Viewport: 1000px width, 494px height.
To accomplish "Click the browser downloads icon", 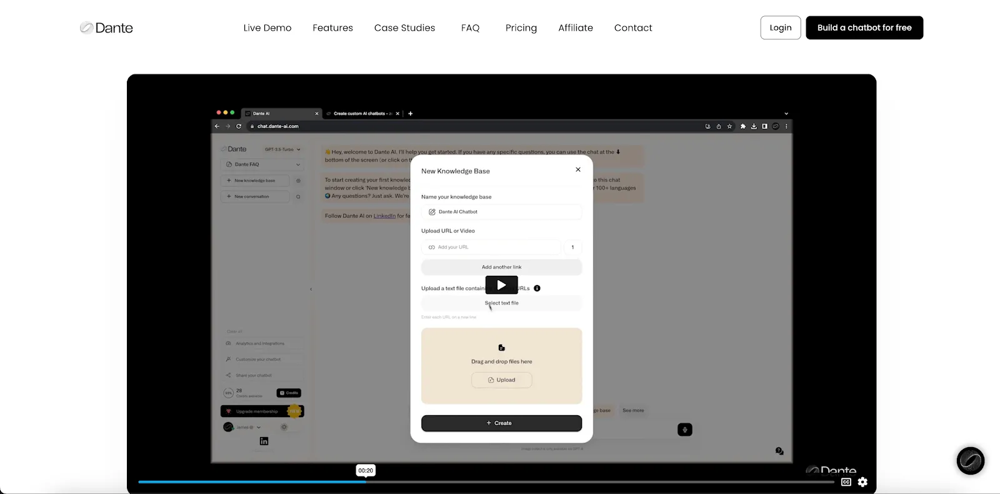I will tap(754, 126).
